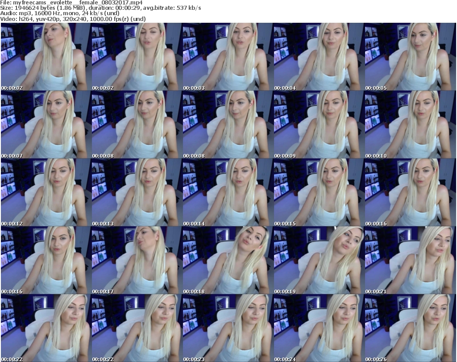Select the thumbnail stamped 00:00:04
Image resolution: width=457 pixels, height=362 pixels.
click(319, 57)
